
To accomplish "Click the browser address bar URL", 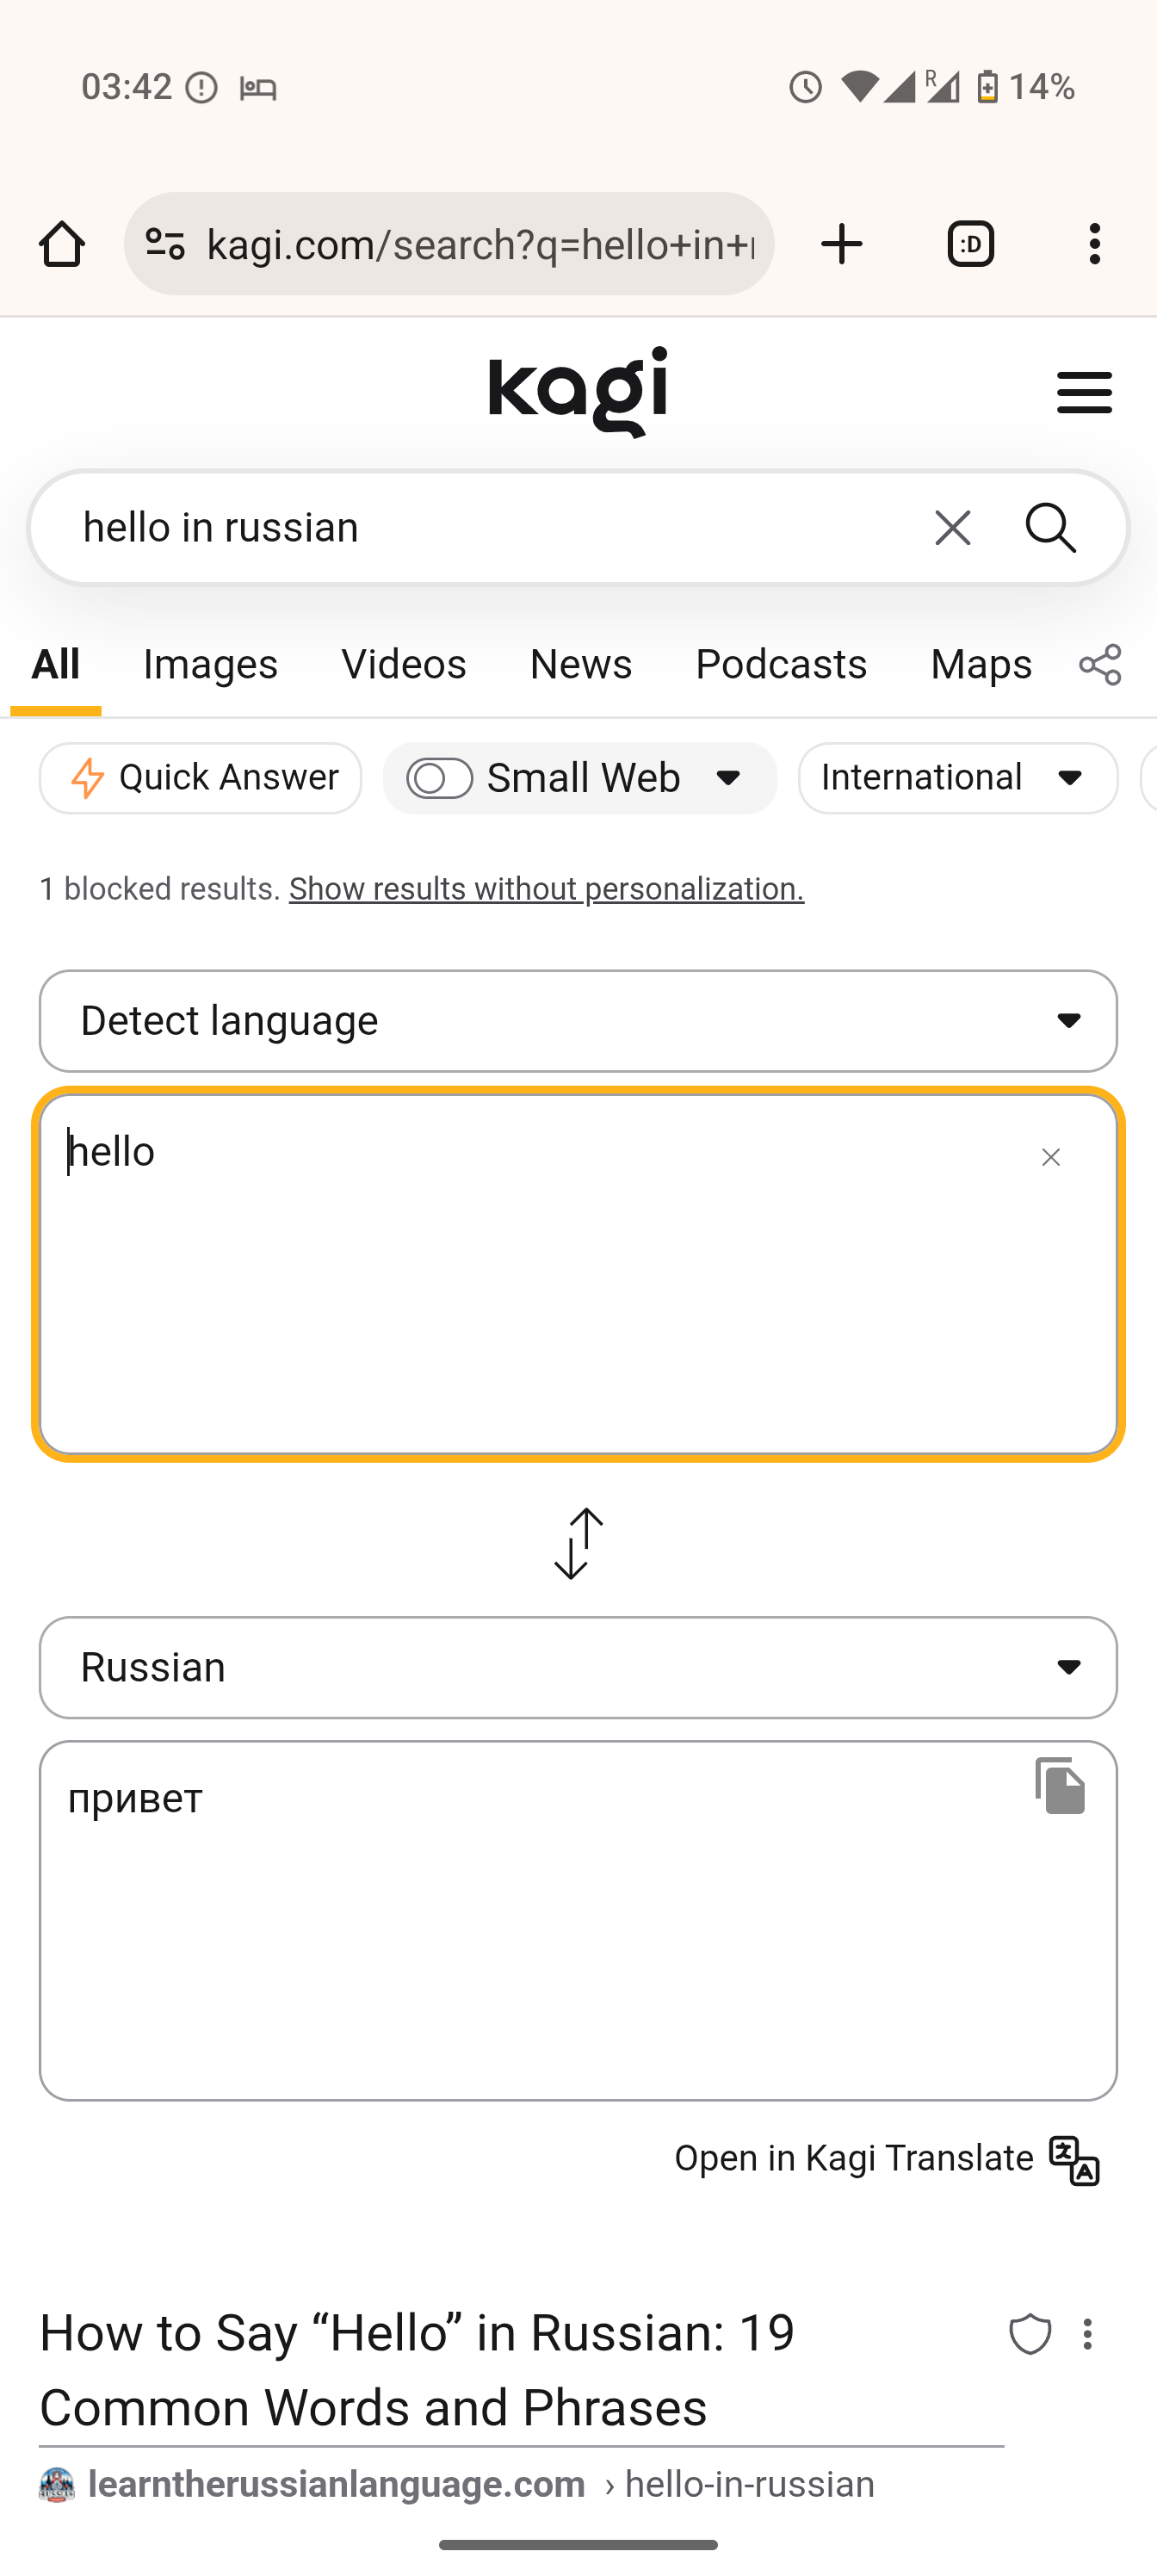I will point(480,244).
